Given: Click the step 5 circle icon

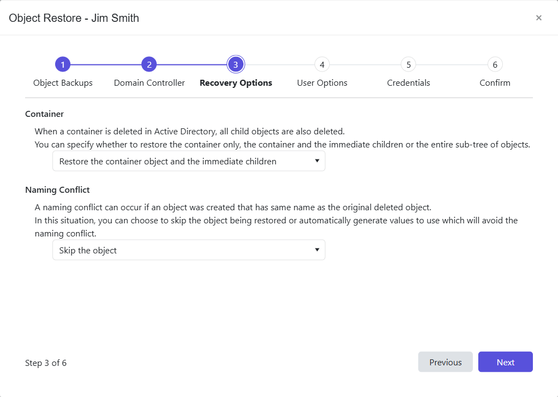Looking at the screenshot, I should (x=408, y=65).
